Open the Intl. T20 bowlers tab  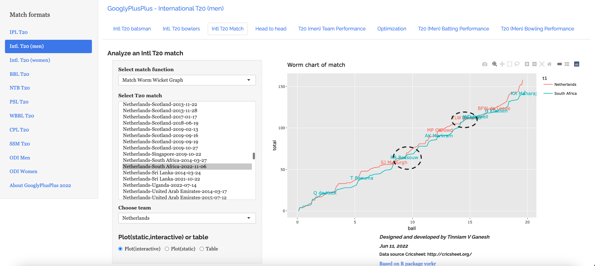(181, 29)
